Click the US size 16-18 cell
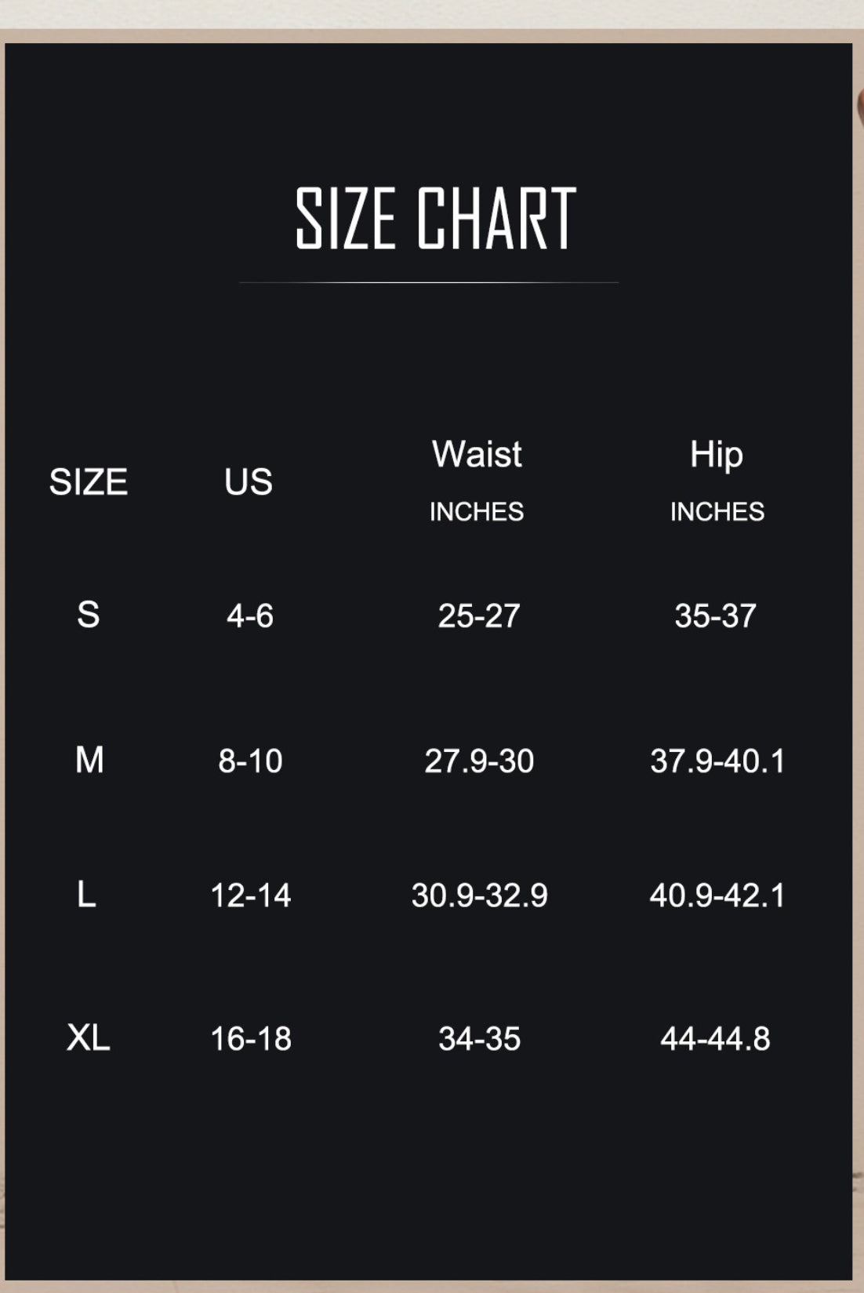864x1293 pixels. point(251,1039)
